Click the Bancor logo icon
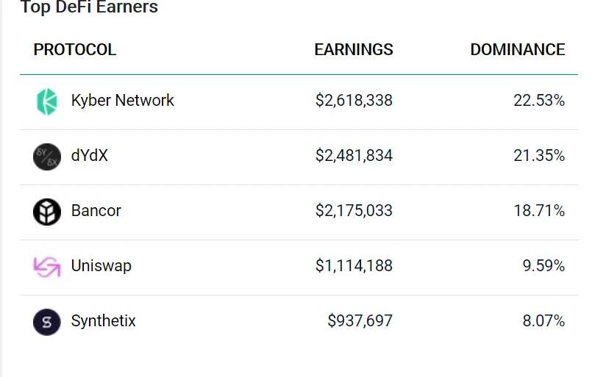 click(47, 212)
